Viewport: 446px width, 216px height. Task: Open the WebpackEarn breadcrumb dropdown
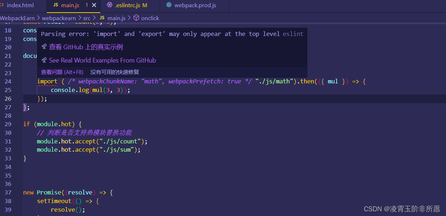click(18, 18)
